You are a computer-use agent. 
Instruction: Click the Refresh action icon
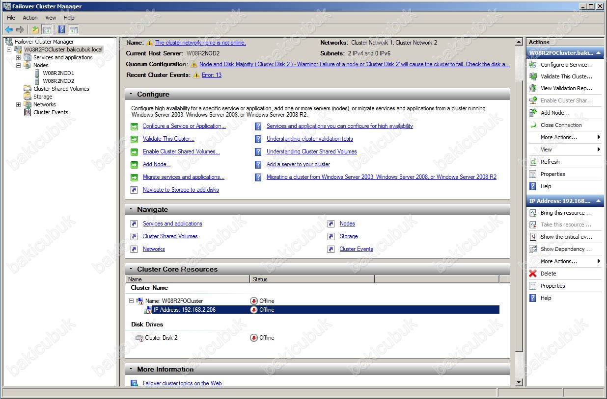(x=533, y=162)
